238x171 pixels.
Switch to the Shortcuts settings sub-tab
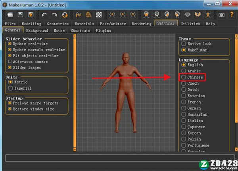coord(80,30)
